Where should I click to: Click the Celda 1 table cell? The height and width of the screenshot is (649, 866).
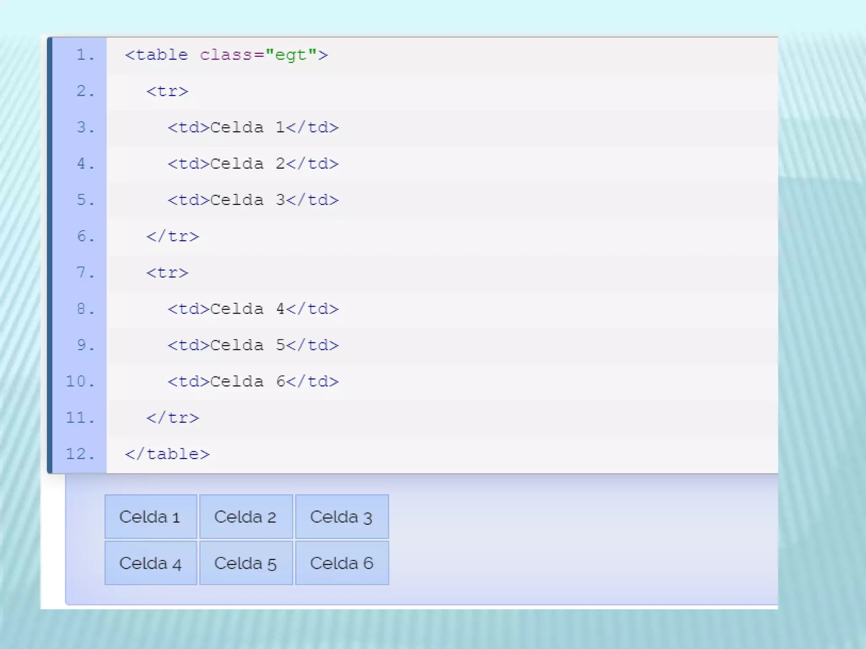tap(151, 516)
